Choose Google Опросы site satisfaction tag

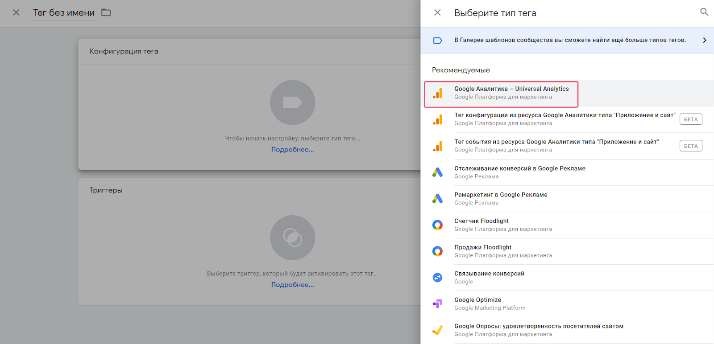point(567,330)
